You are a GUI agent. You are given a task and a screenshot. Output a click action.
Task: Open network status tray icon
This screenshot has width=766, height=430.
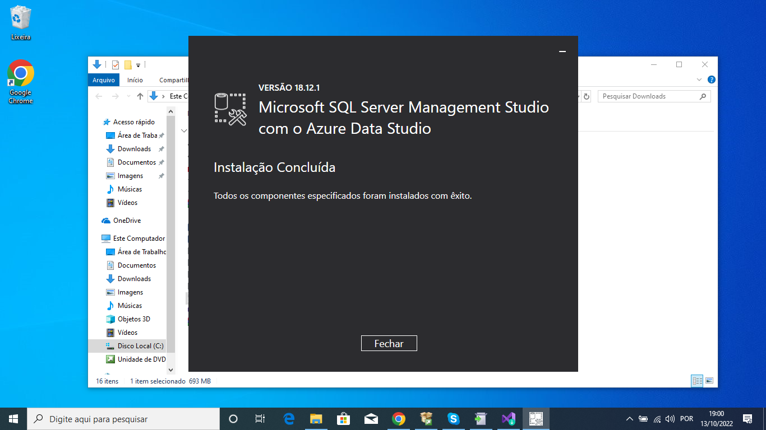point(657,419)
